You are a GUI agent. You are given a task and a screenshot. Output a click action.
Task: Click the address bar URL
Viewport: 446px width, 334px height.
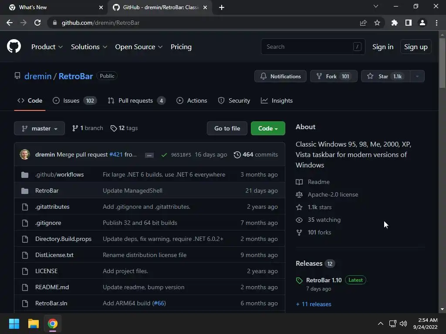[x=101, y=23]
